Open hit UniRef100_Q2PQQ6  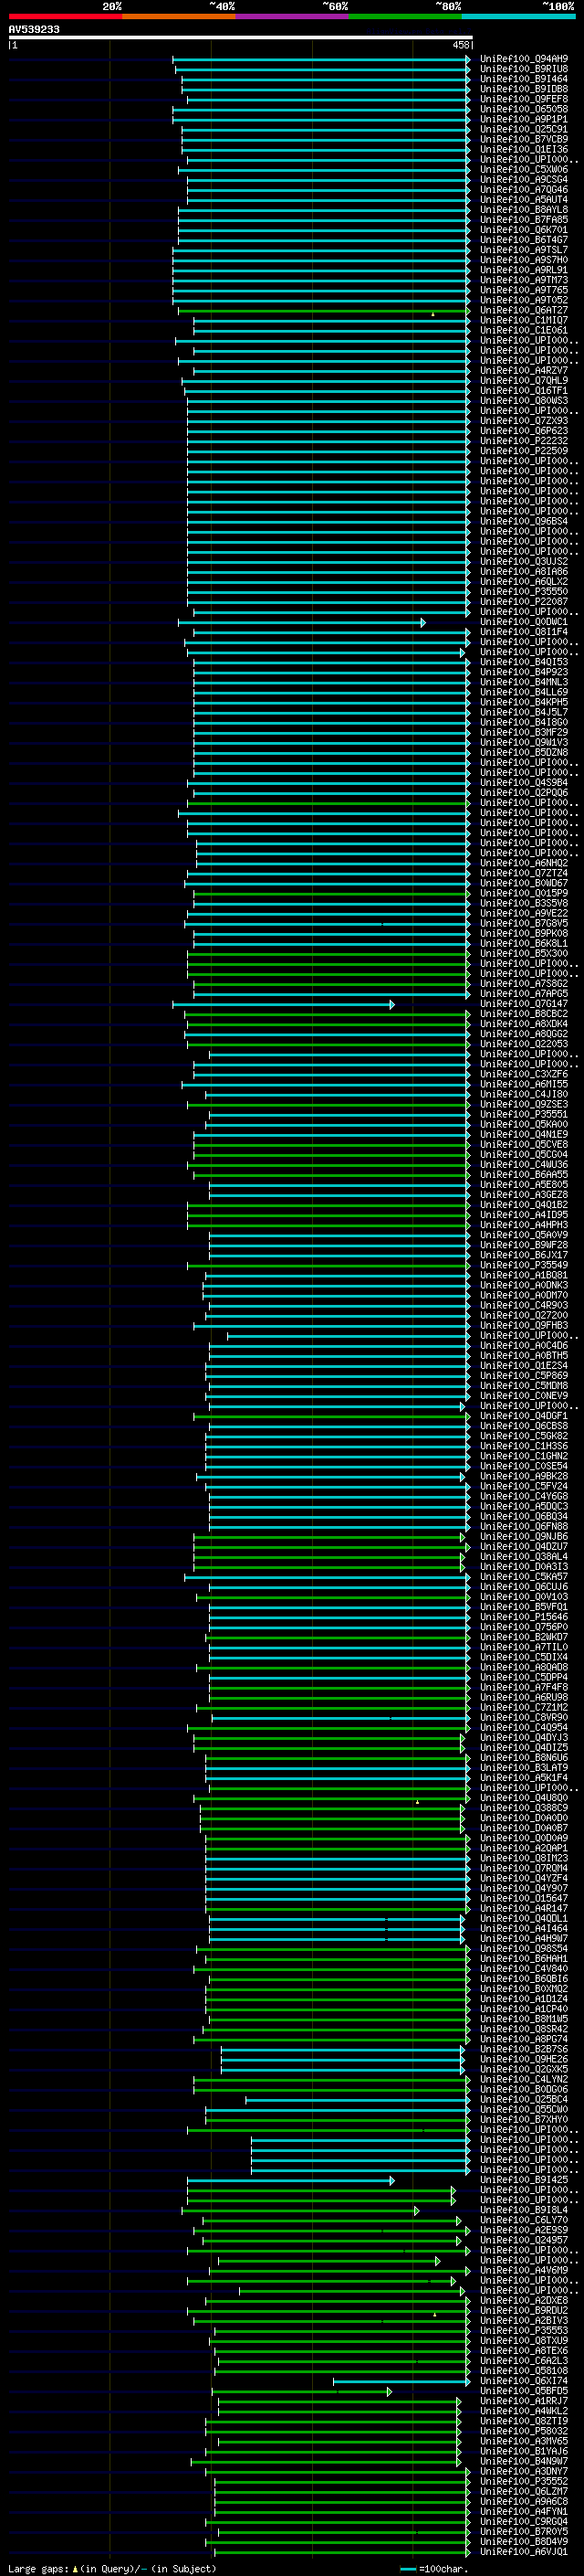pos(524,793)
